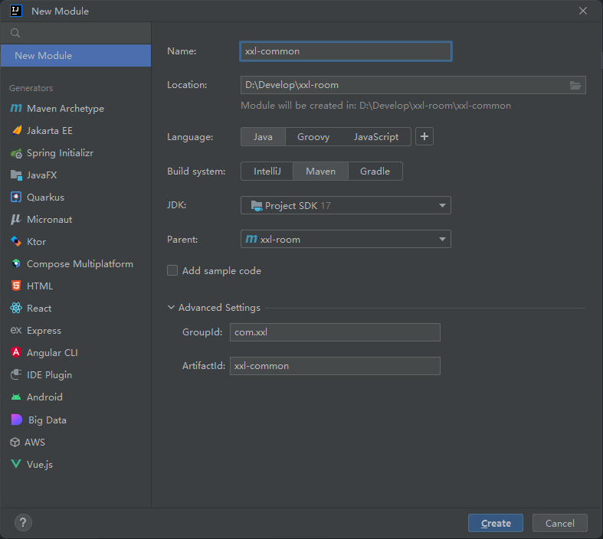Pick the Big Data generator icon
Viewport: 603px width, 539px height.
[17, 420]
